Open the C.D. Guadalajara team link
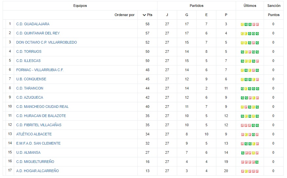 [x=33, y=24]
